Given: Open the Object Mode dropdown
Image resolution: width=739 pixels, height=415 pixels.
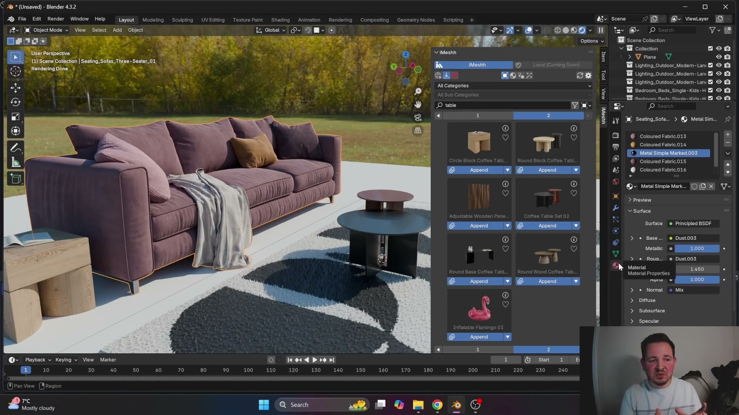Looking at the screenshot, I should click(x=46, y=30).
